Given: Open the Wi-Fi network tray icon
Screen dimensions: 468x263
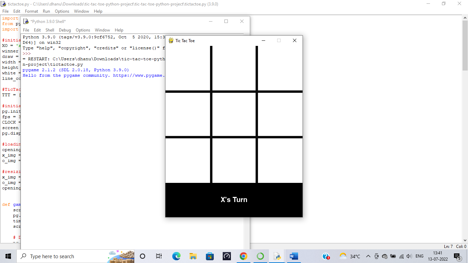Looking at the screenshot, I should point(401,256).
